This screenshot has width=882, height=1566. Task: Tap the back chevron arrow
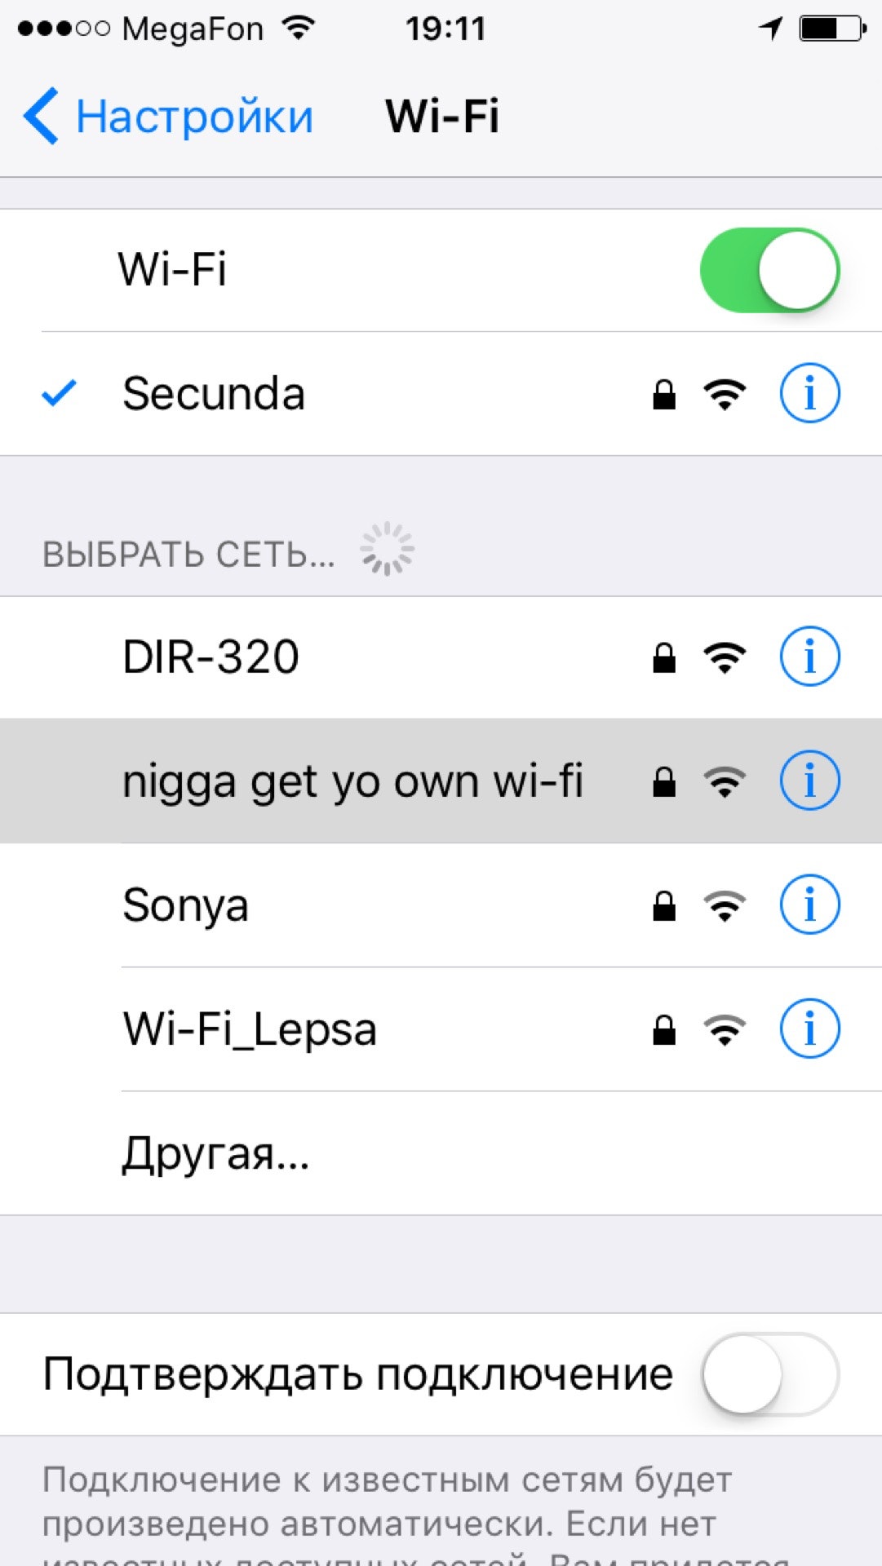[41, 116]
